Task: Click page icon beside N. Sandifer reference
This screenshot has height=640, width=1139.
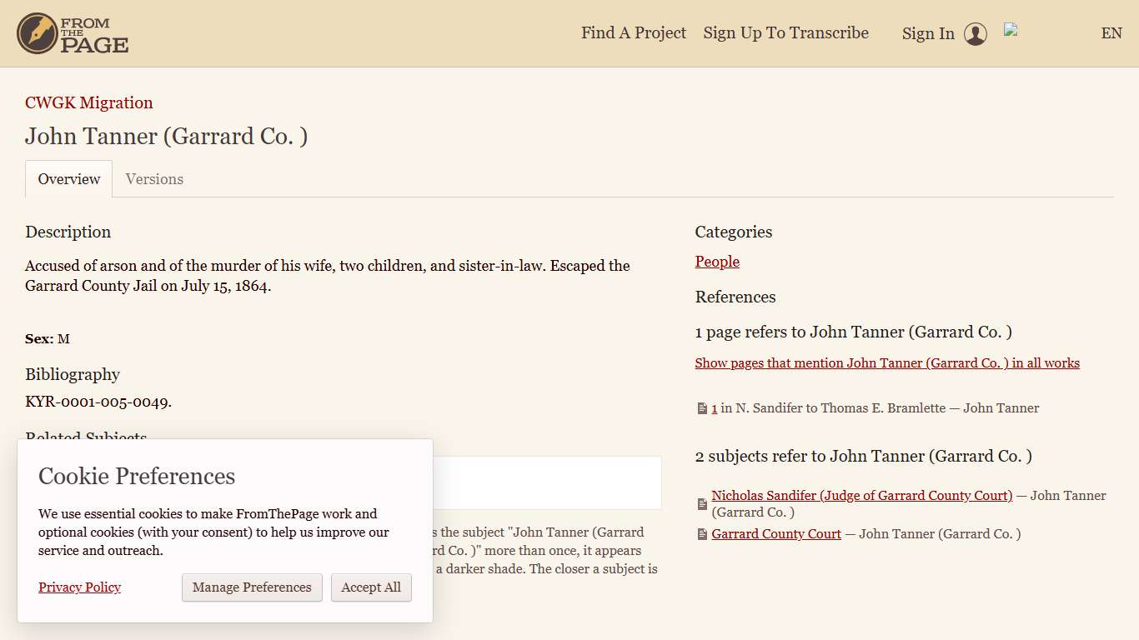Action: [x=702, y=409]
